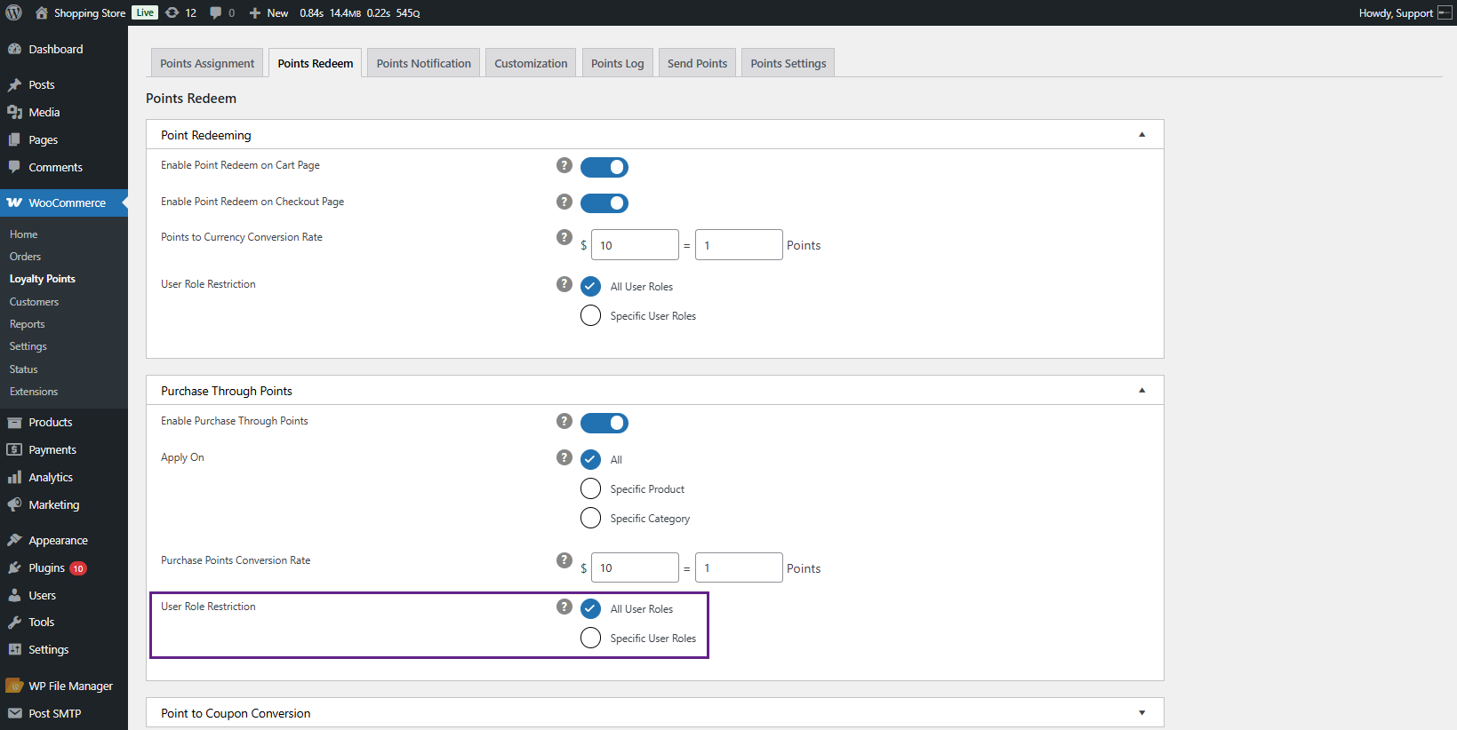Click the WooCommerce sidebar icon
1457x730 pixels.
pos(14,202)
